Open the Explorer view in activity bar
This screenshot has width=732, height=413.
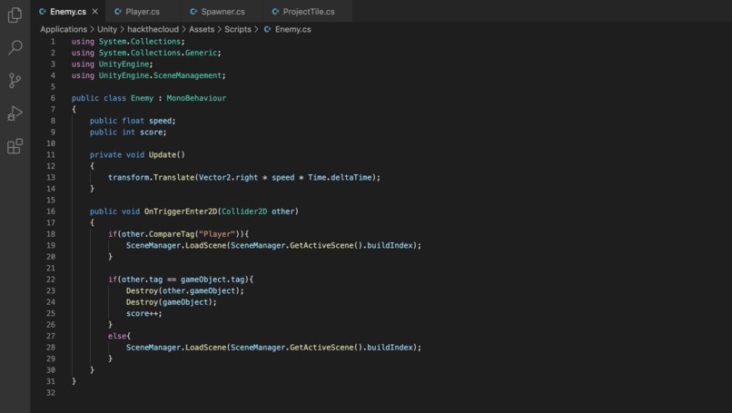coord(15,15)
